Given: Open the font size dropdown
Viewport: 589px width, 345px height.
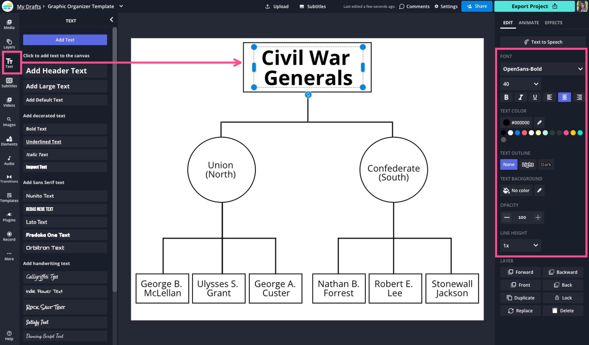Looking at the screenshot, I should 520,84.
